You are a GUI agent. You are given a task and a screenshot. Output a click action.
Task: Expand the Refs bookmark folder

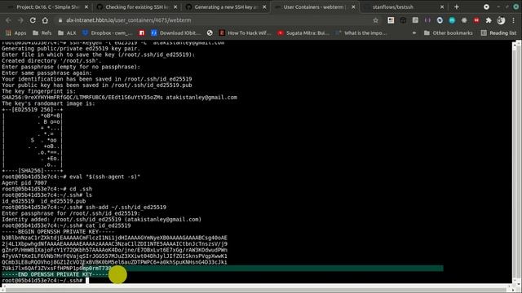pos(42,33)
